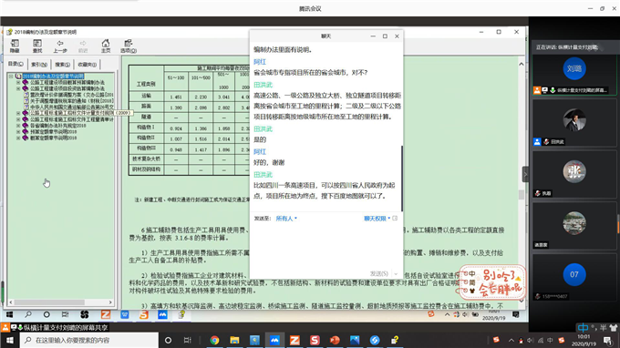Open Cortana circle icon on taskbar
This screenshot has height=348, width=620.
pyautogui.click(x=168, y=340)
